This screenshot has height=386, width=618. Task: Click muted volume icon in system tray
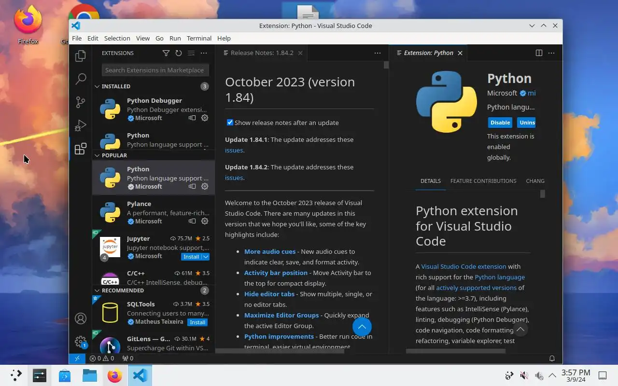pos(524,375)
